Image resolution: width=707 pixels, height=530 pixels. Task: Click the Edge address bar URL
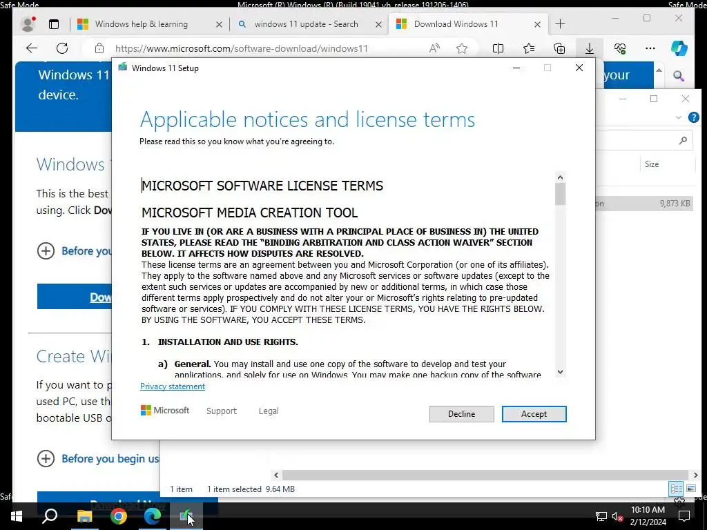242,48
